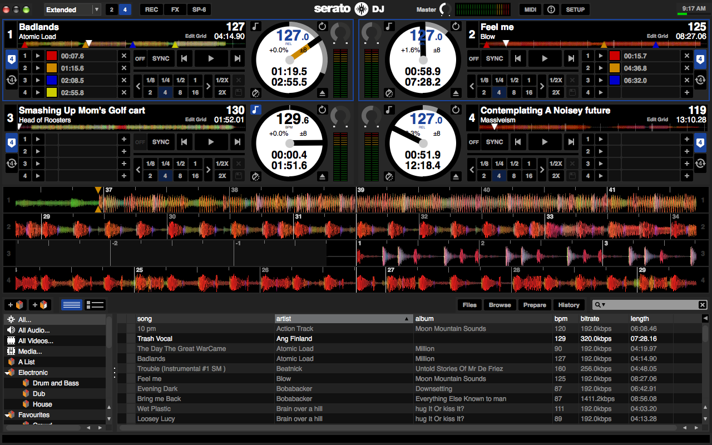The width and height of the screenshot is (712, 445).
Task: Switch library to the two-column layout icon
Action: (x=95, y=305)
